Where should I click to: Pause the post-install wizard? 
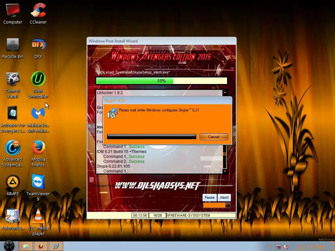(x=210, y=197)
